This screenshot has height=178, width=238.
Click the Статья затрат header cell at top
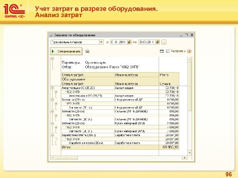tap(88, 75)
